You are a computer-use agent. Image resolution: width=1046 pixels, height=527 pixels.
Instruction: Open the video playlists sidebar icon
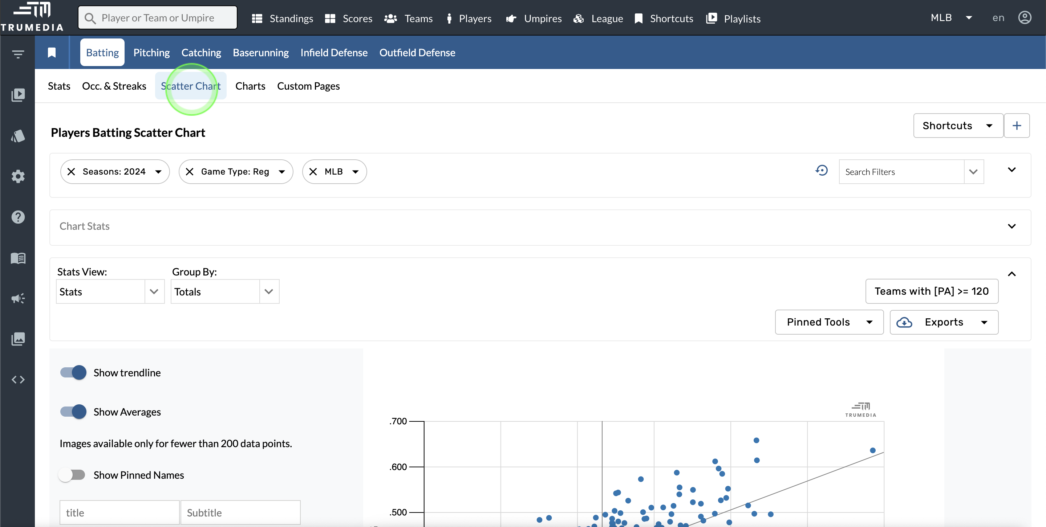18,94
